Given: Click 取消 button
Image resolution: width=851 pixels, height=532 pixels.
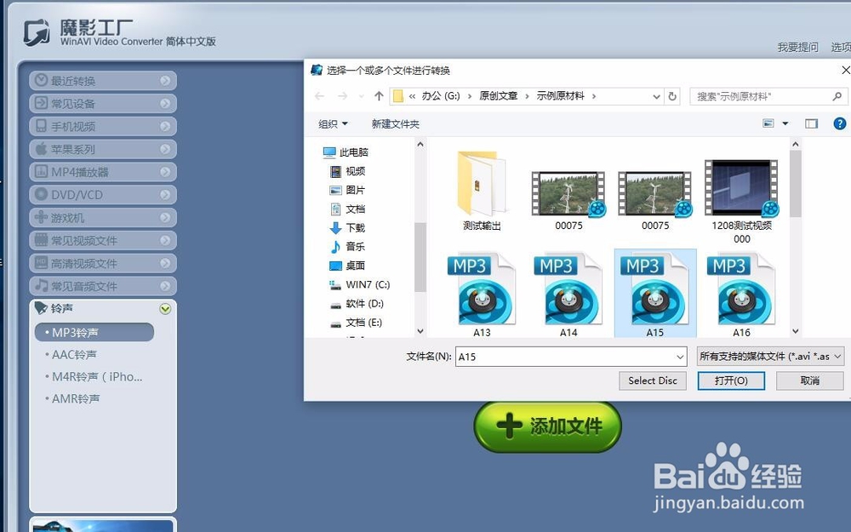Looking at the screenshot, I should 810,380.
